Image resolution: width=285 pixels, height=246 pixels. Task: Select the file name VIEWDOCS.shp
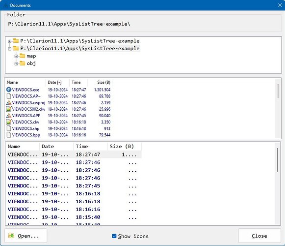tap(26, 128)
